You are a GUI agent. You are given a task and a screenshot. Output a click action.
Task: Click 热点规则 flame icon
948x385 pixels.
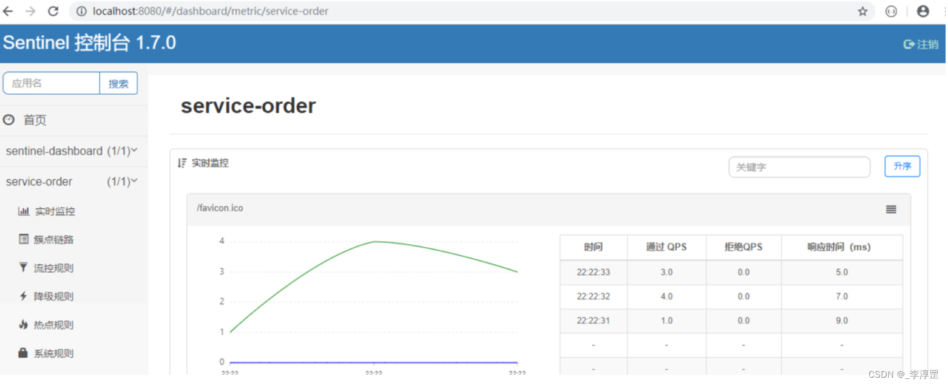click(x=24, y=325)
